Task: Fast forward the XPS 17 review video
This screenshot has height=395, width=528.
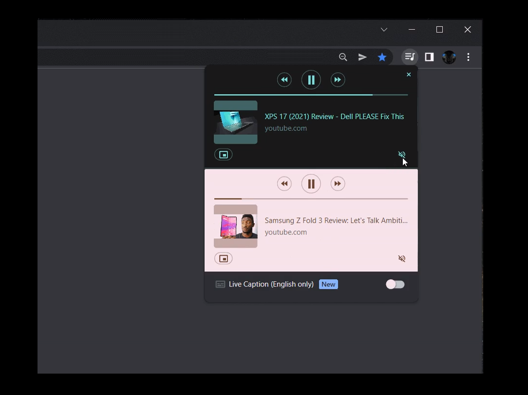Action: click(338, 80)
